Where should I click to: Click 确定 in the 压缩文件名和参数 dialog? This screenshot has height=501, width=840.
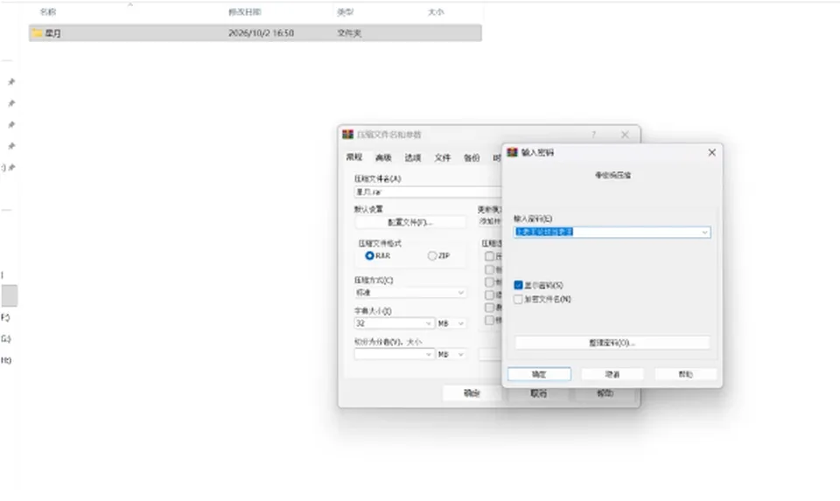472,393
